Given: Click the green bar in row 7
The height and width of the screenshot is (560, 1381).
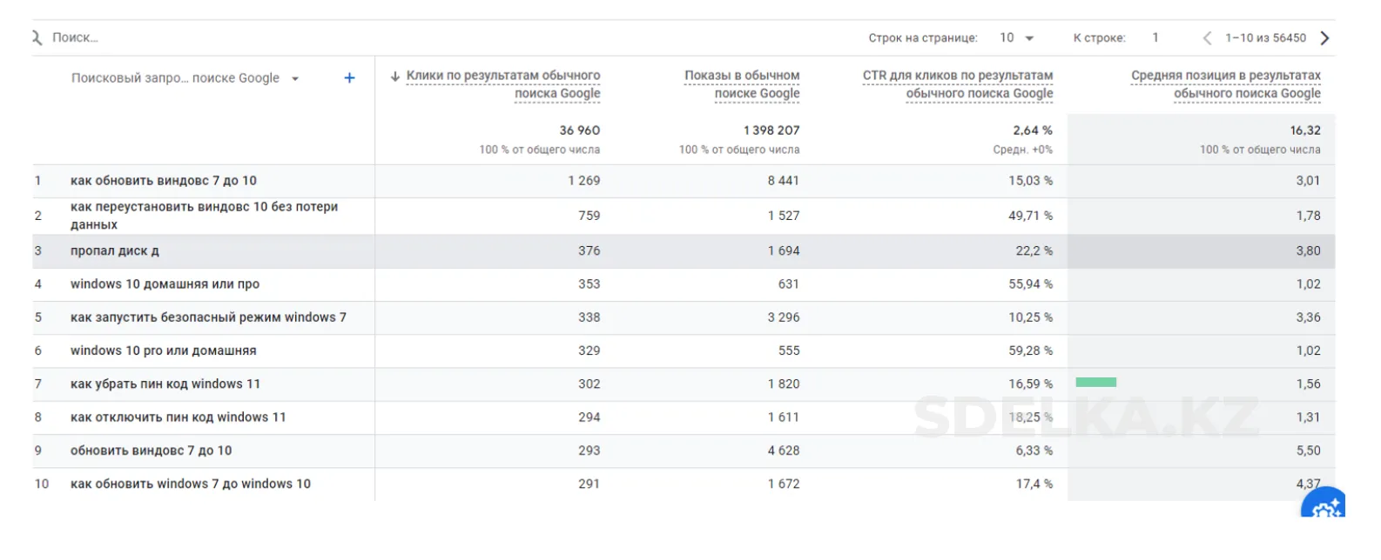Looking at the screenshot, I should (x=1096, y=382).
